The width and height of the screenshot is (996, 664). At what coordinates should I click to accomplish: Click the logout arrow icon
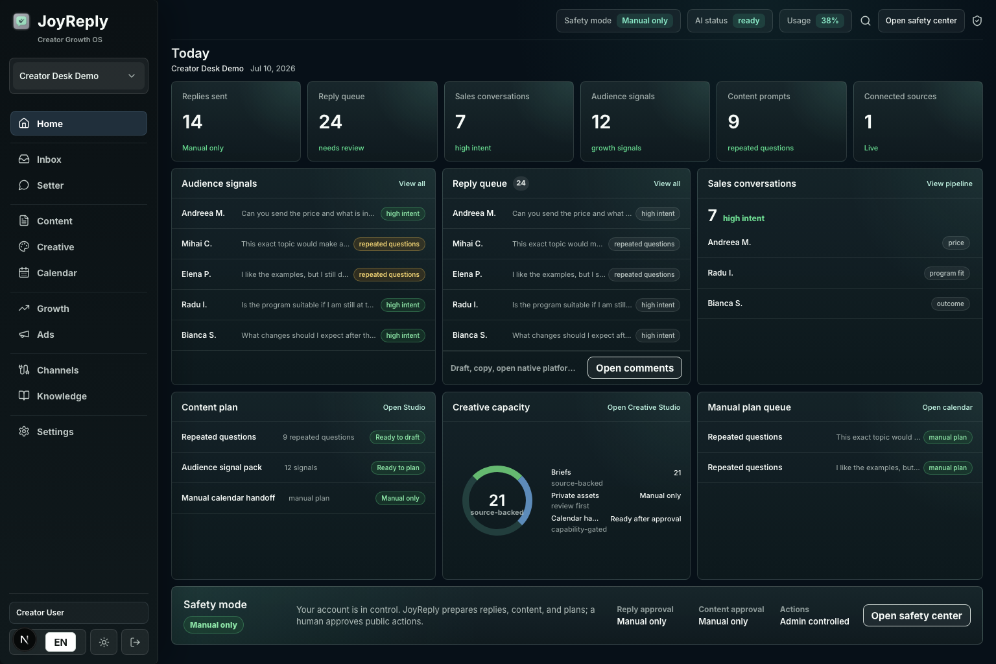(x=135, y=642)
